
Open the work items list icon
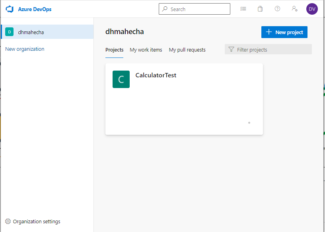point(243,9)
